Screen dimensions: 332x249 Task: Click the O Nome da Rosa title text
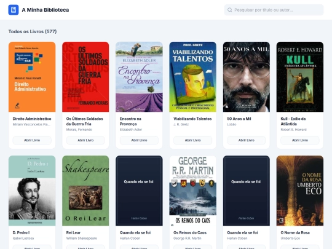[295, 232]
